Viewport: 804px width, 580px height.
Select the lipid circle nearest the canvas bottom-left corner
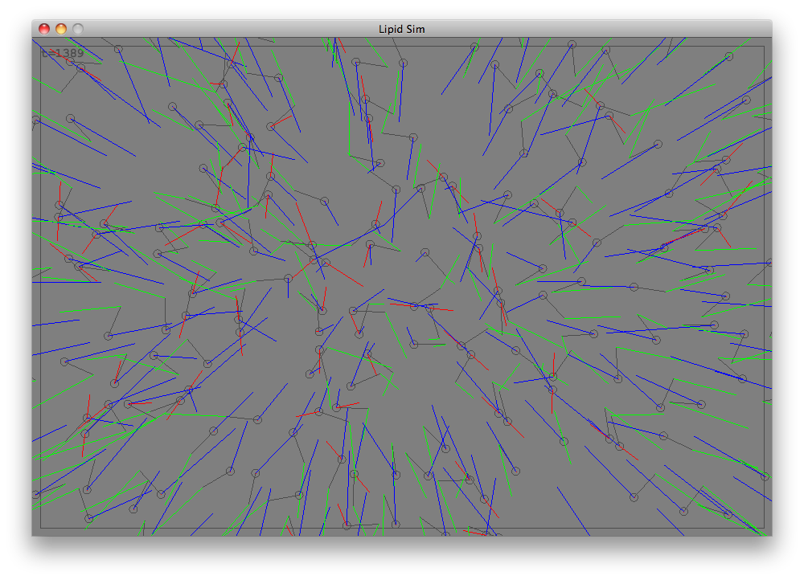88,518
